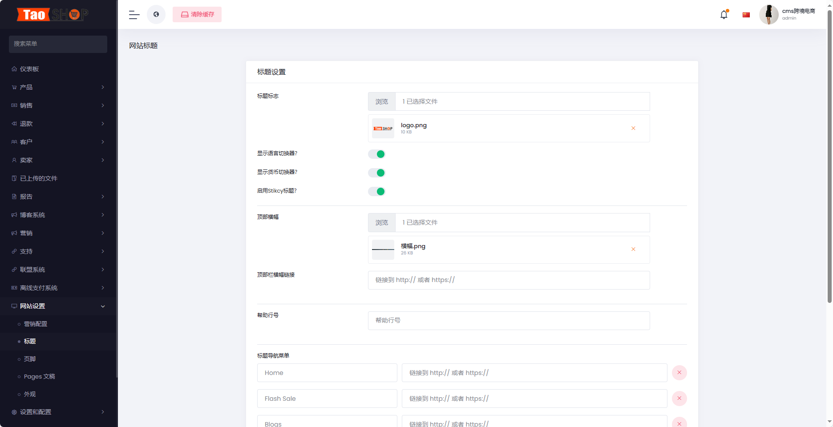Click the Chinese flag language icon

(746, 15)
